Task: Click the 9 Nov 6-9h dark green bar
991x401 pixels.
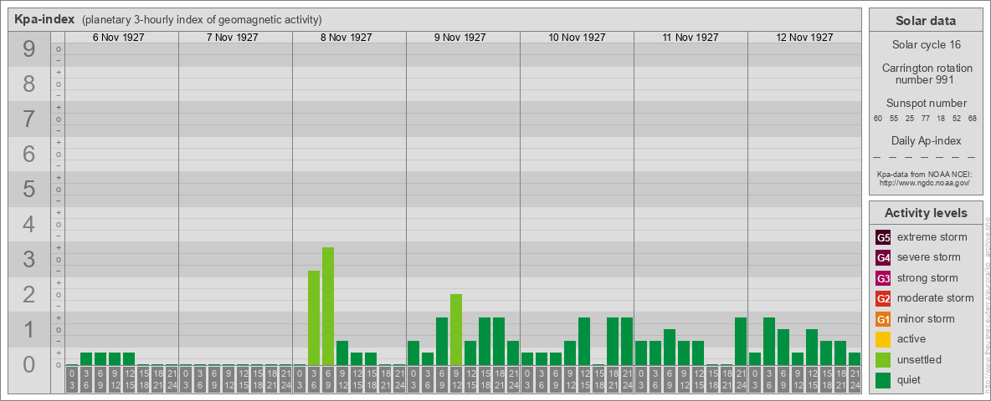Action: coord(442,342)
